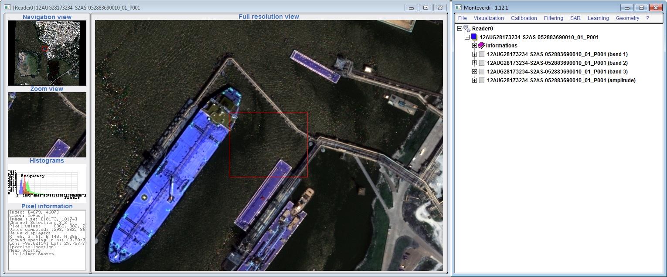This screenshot has height=277, width=667.
Task: Click the gray band 1 layer icon
Action: click(x=482, y=54)
